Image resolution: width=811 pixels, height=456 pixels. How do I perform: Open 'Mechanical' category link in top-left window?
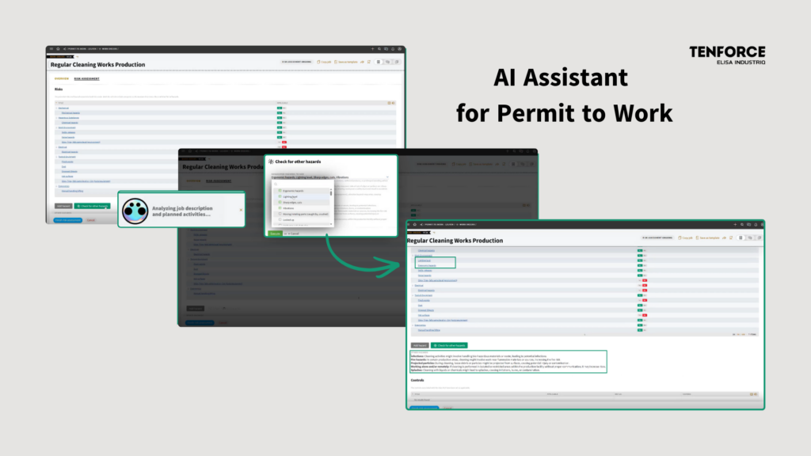[63, 108]
